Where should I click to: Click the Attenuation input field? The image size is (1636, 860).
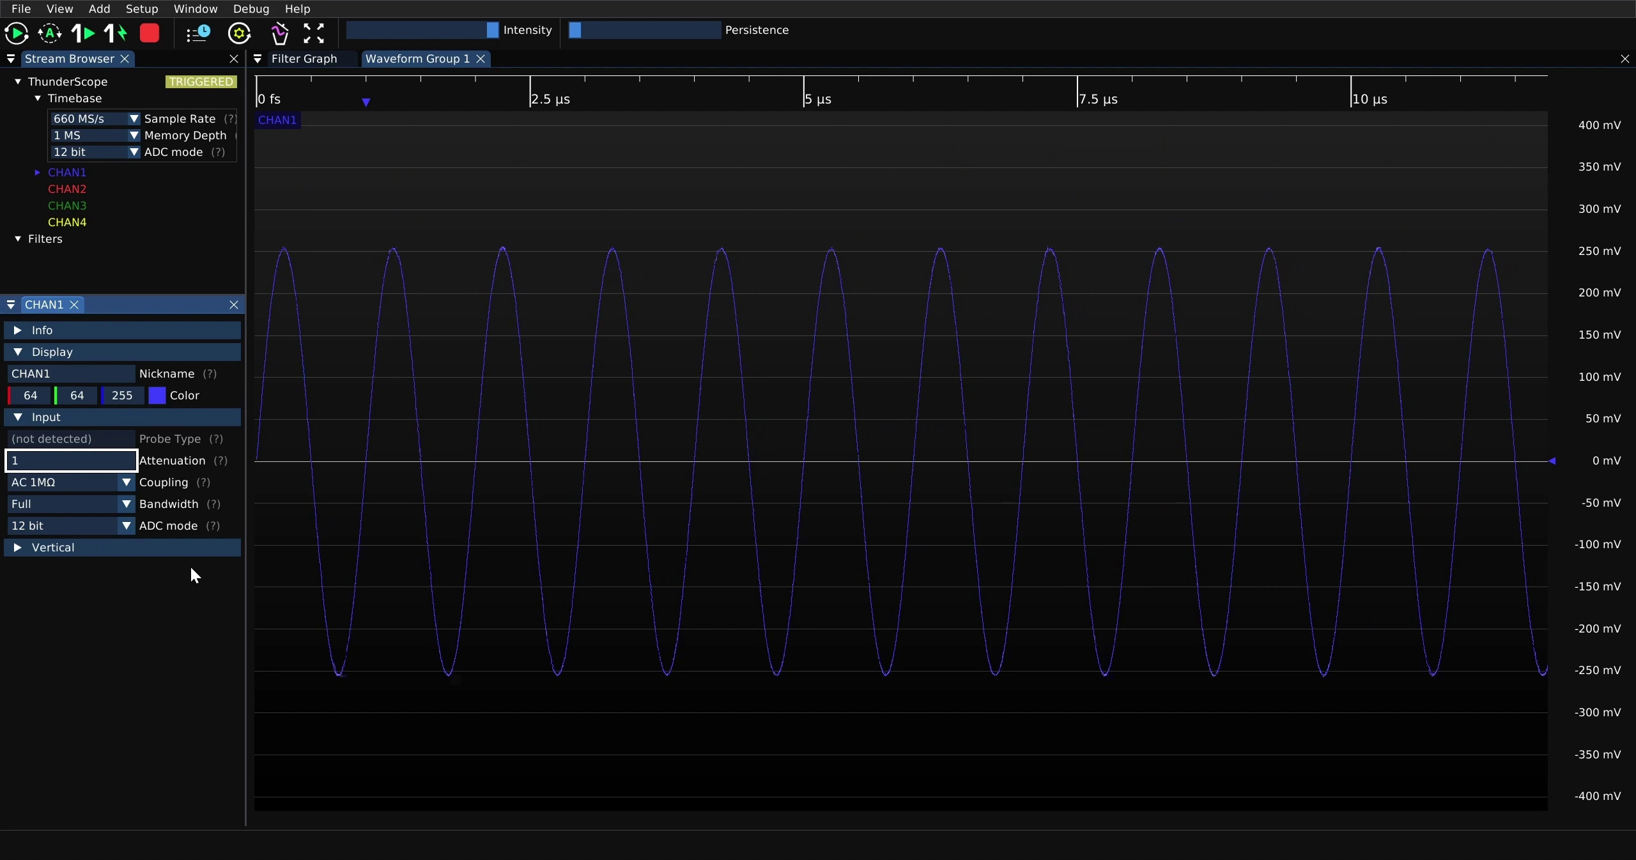(x=72, y=461)
